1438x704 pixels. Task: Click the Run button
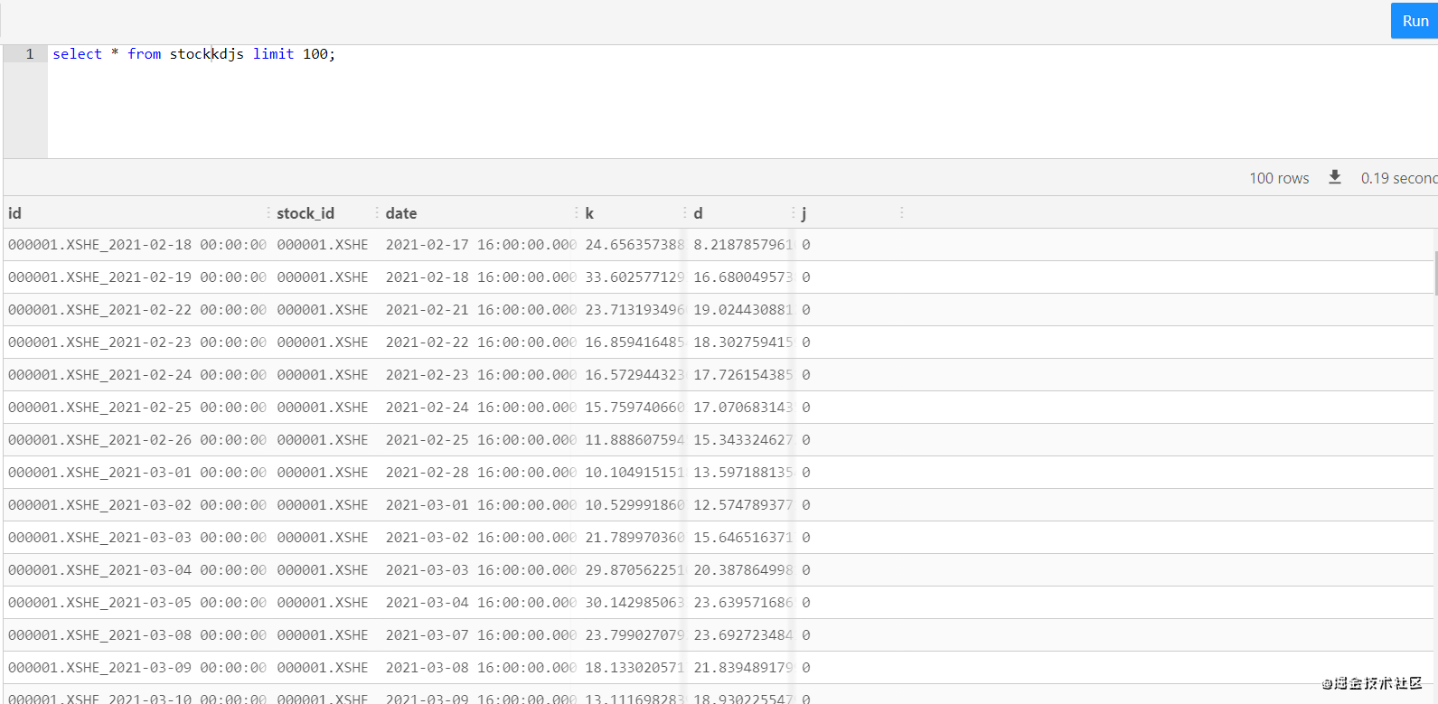pyautogui.click(x=1415, y=21)
